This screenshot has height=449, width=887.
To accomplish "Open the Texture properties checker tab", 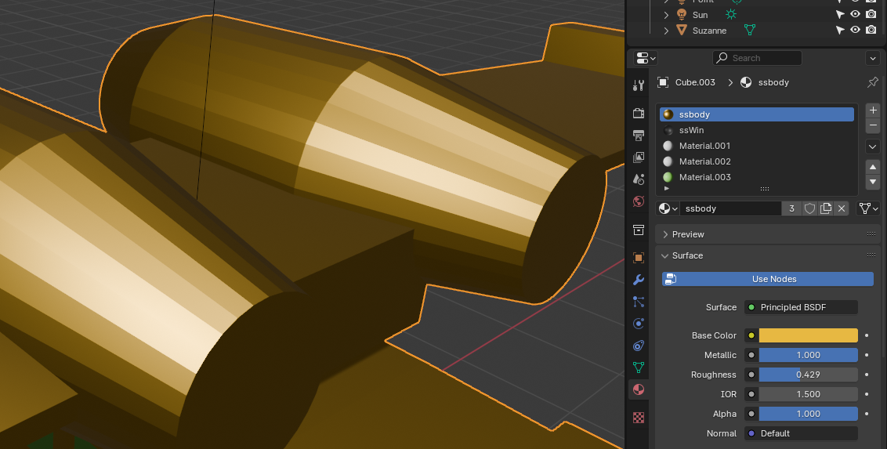I will pos(639,418).
